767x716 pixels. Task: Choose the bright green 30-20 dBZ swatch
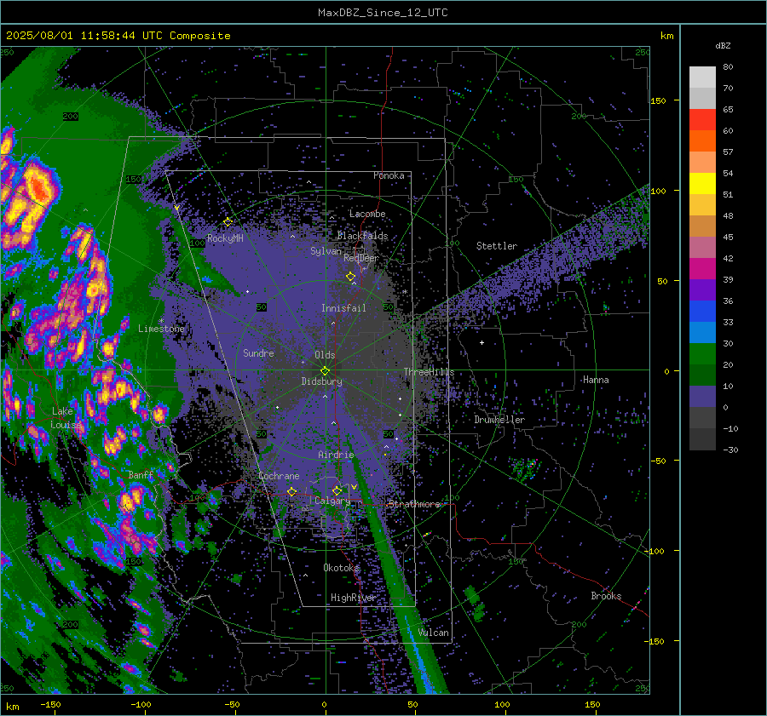(x=702, y=353)
